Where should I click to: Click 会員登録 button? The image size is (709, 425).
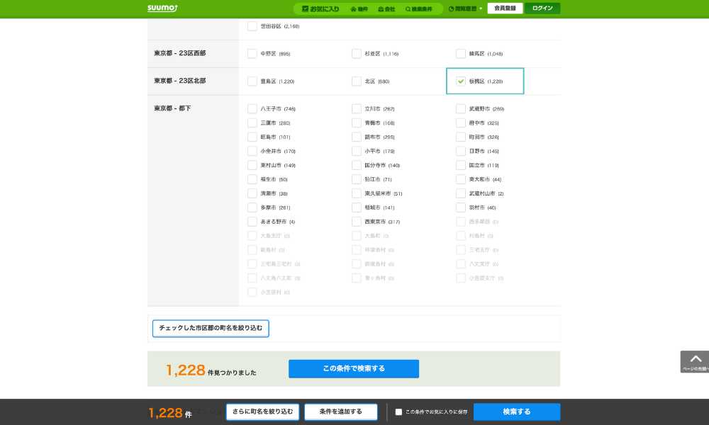click(x=505, y=8)
